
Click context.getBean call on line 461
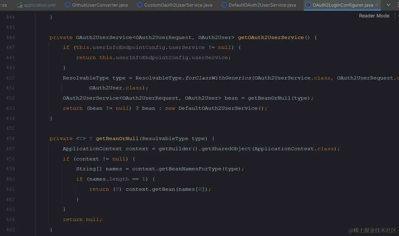pos(151,189)
